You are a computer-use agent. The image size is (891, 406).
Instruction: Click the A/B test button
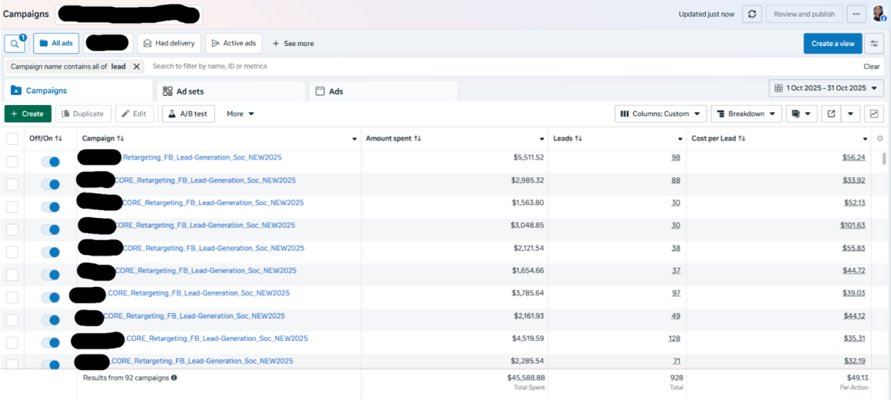coord(188,114)
